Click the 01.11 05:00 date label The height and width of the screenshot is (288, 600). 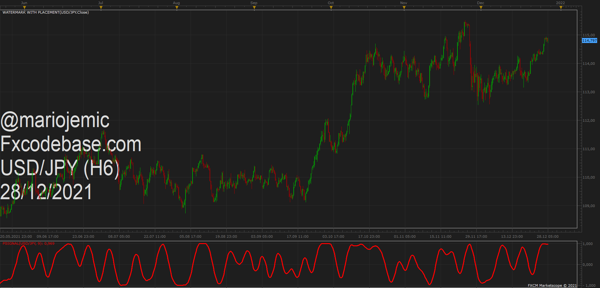(x=405, y=236)
